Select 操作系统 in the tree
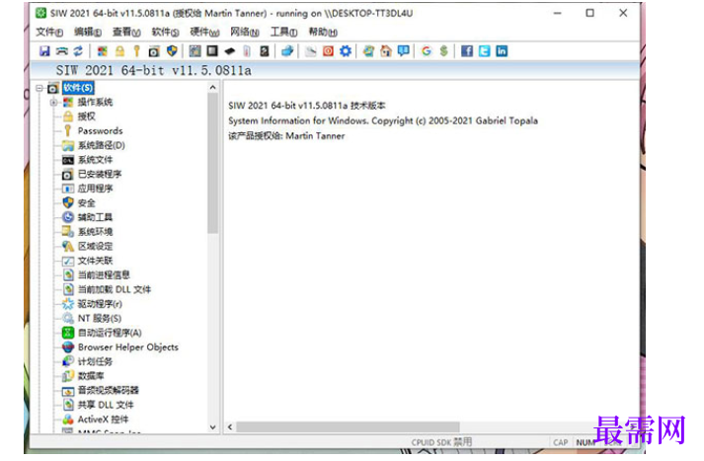Image resolution: width=704 pixels, height=461 pixels. pos(95,102)
